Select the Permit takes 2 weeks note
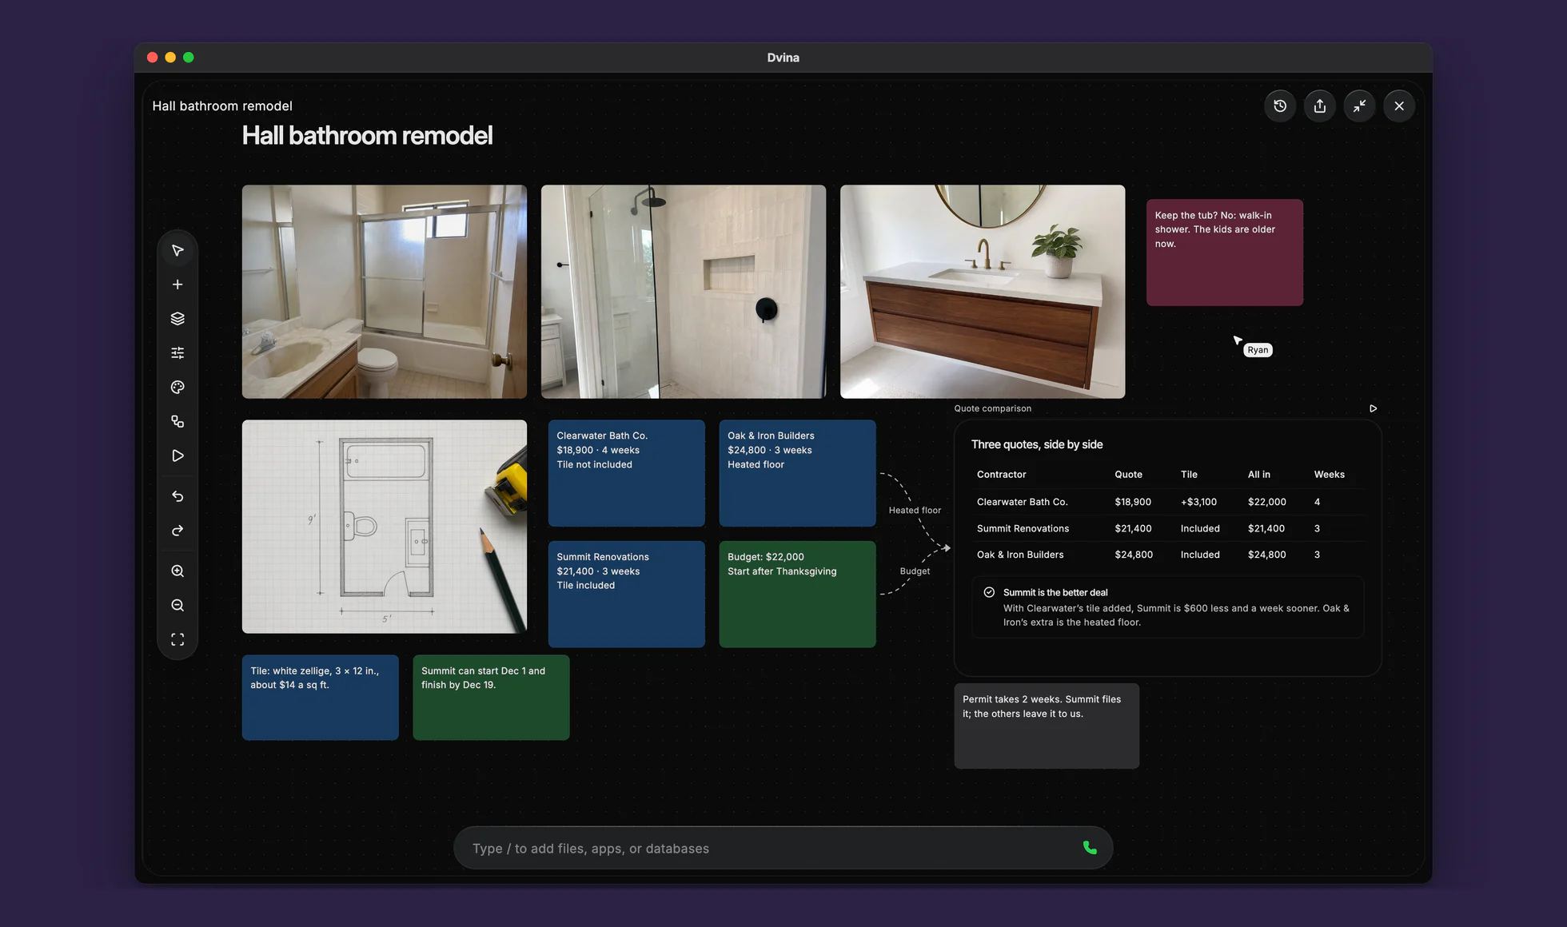1567x927 pixels. pyautogui.click(x=1047, y=726)
